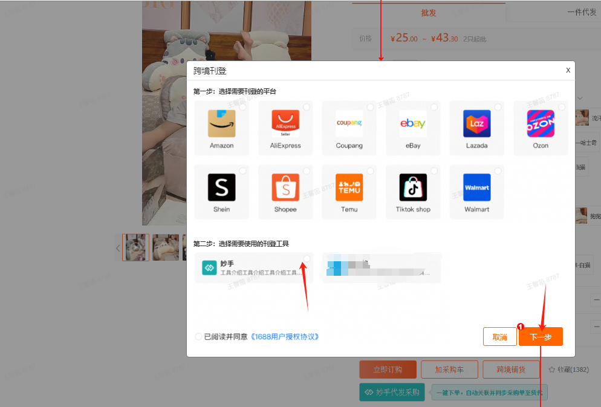Click the Amazon platform logo
The height and width of the screenshot is (407, 601).
click(221, 123)
